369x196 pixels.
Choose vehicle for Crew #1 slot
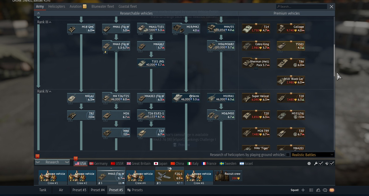[x=53, y=178]
